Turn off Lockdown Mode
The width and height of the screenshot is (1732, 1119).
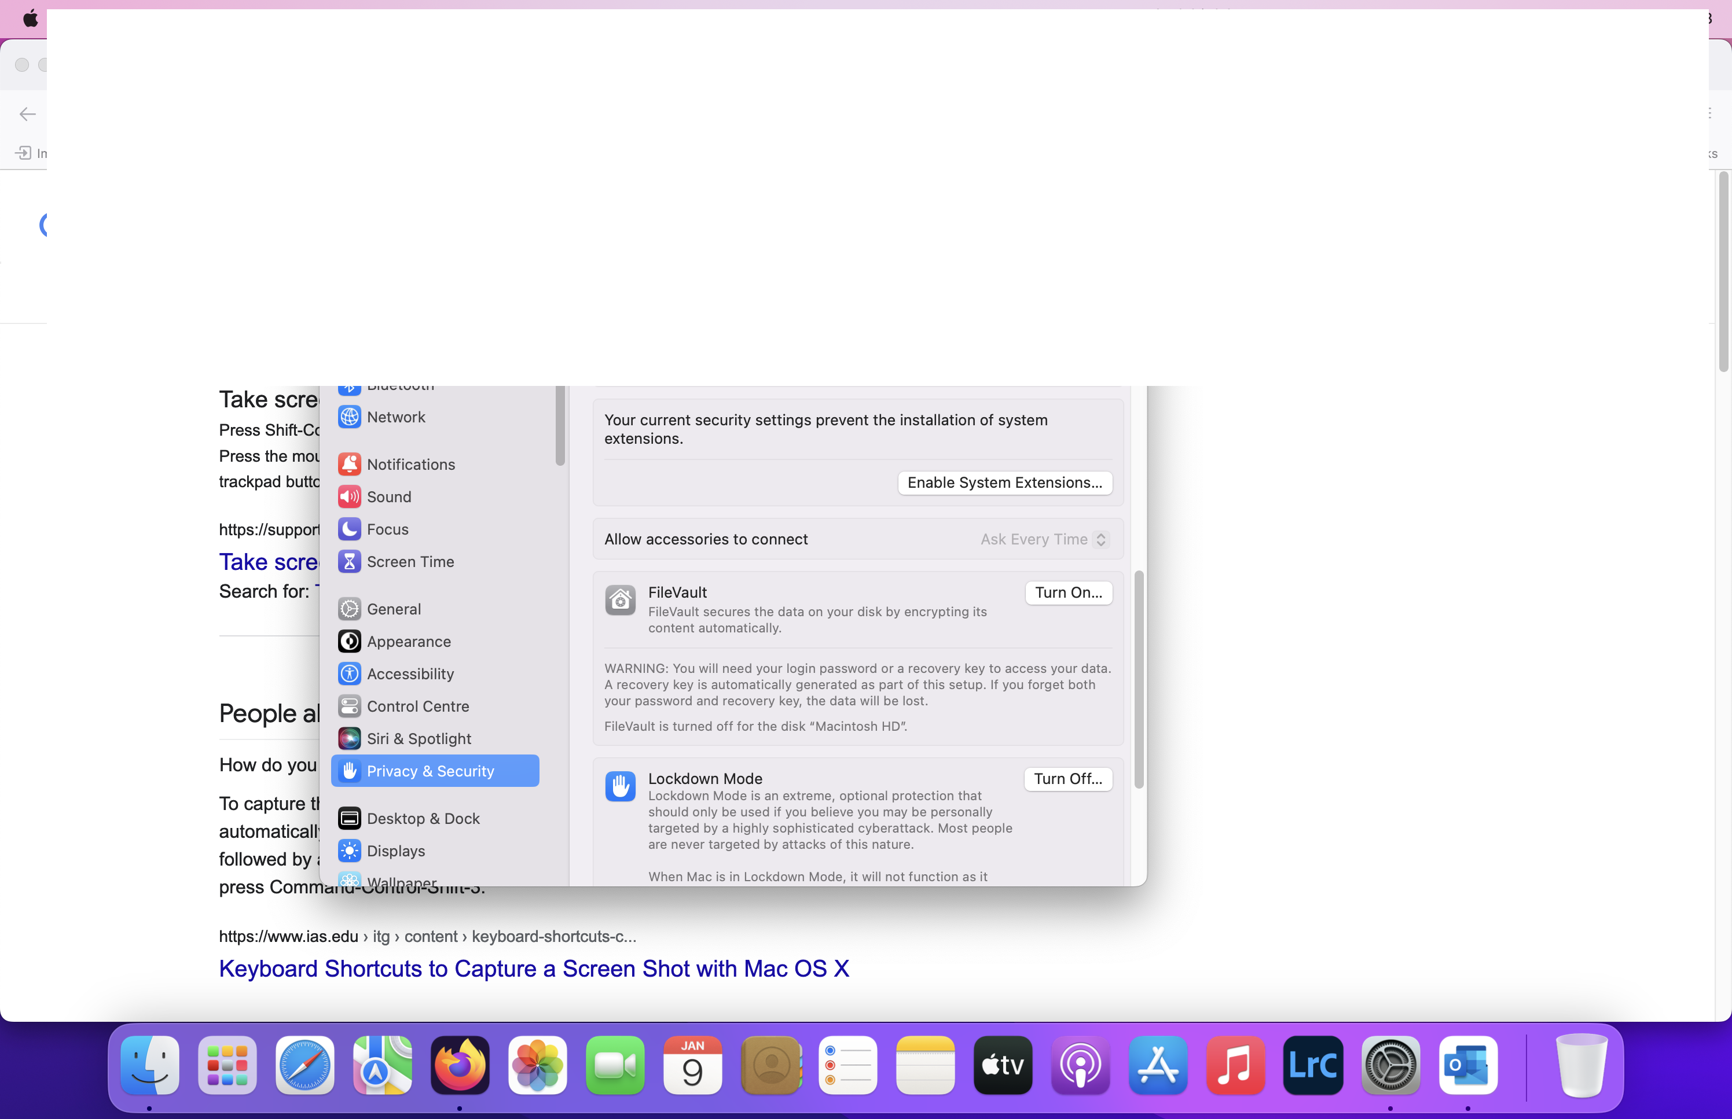1067,779
